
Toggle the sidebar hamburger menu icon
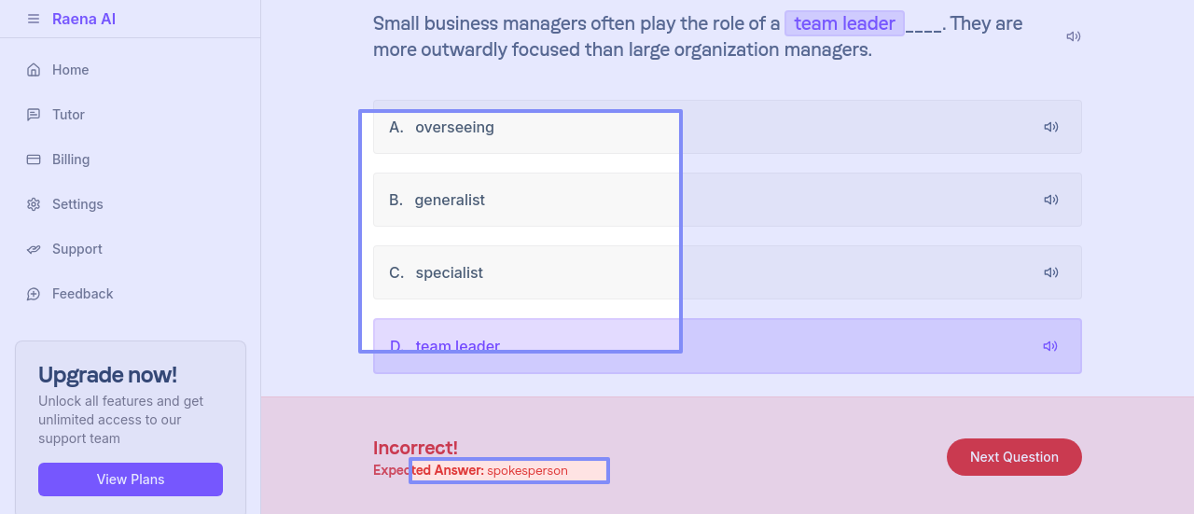[34, 19]
